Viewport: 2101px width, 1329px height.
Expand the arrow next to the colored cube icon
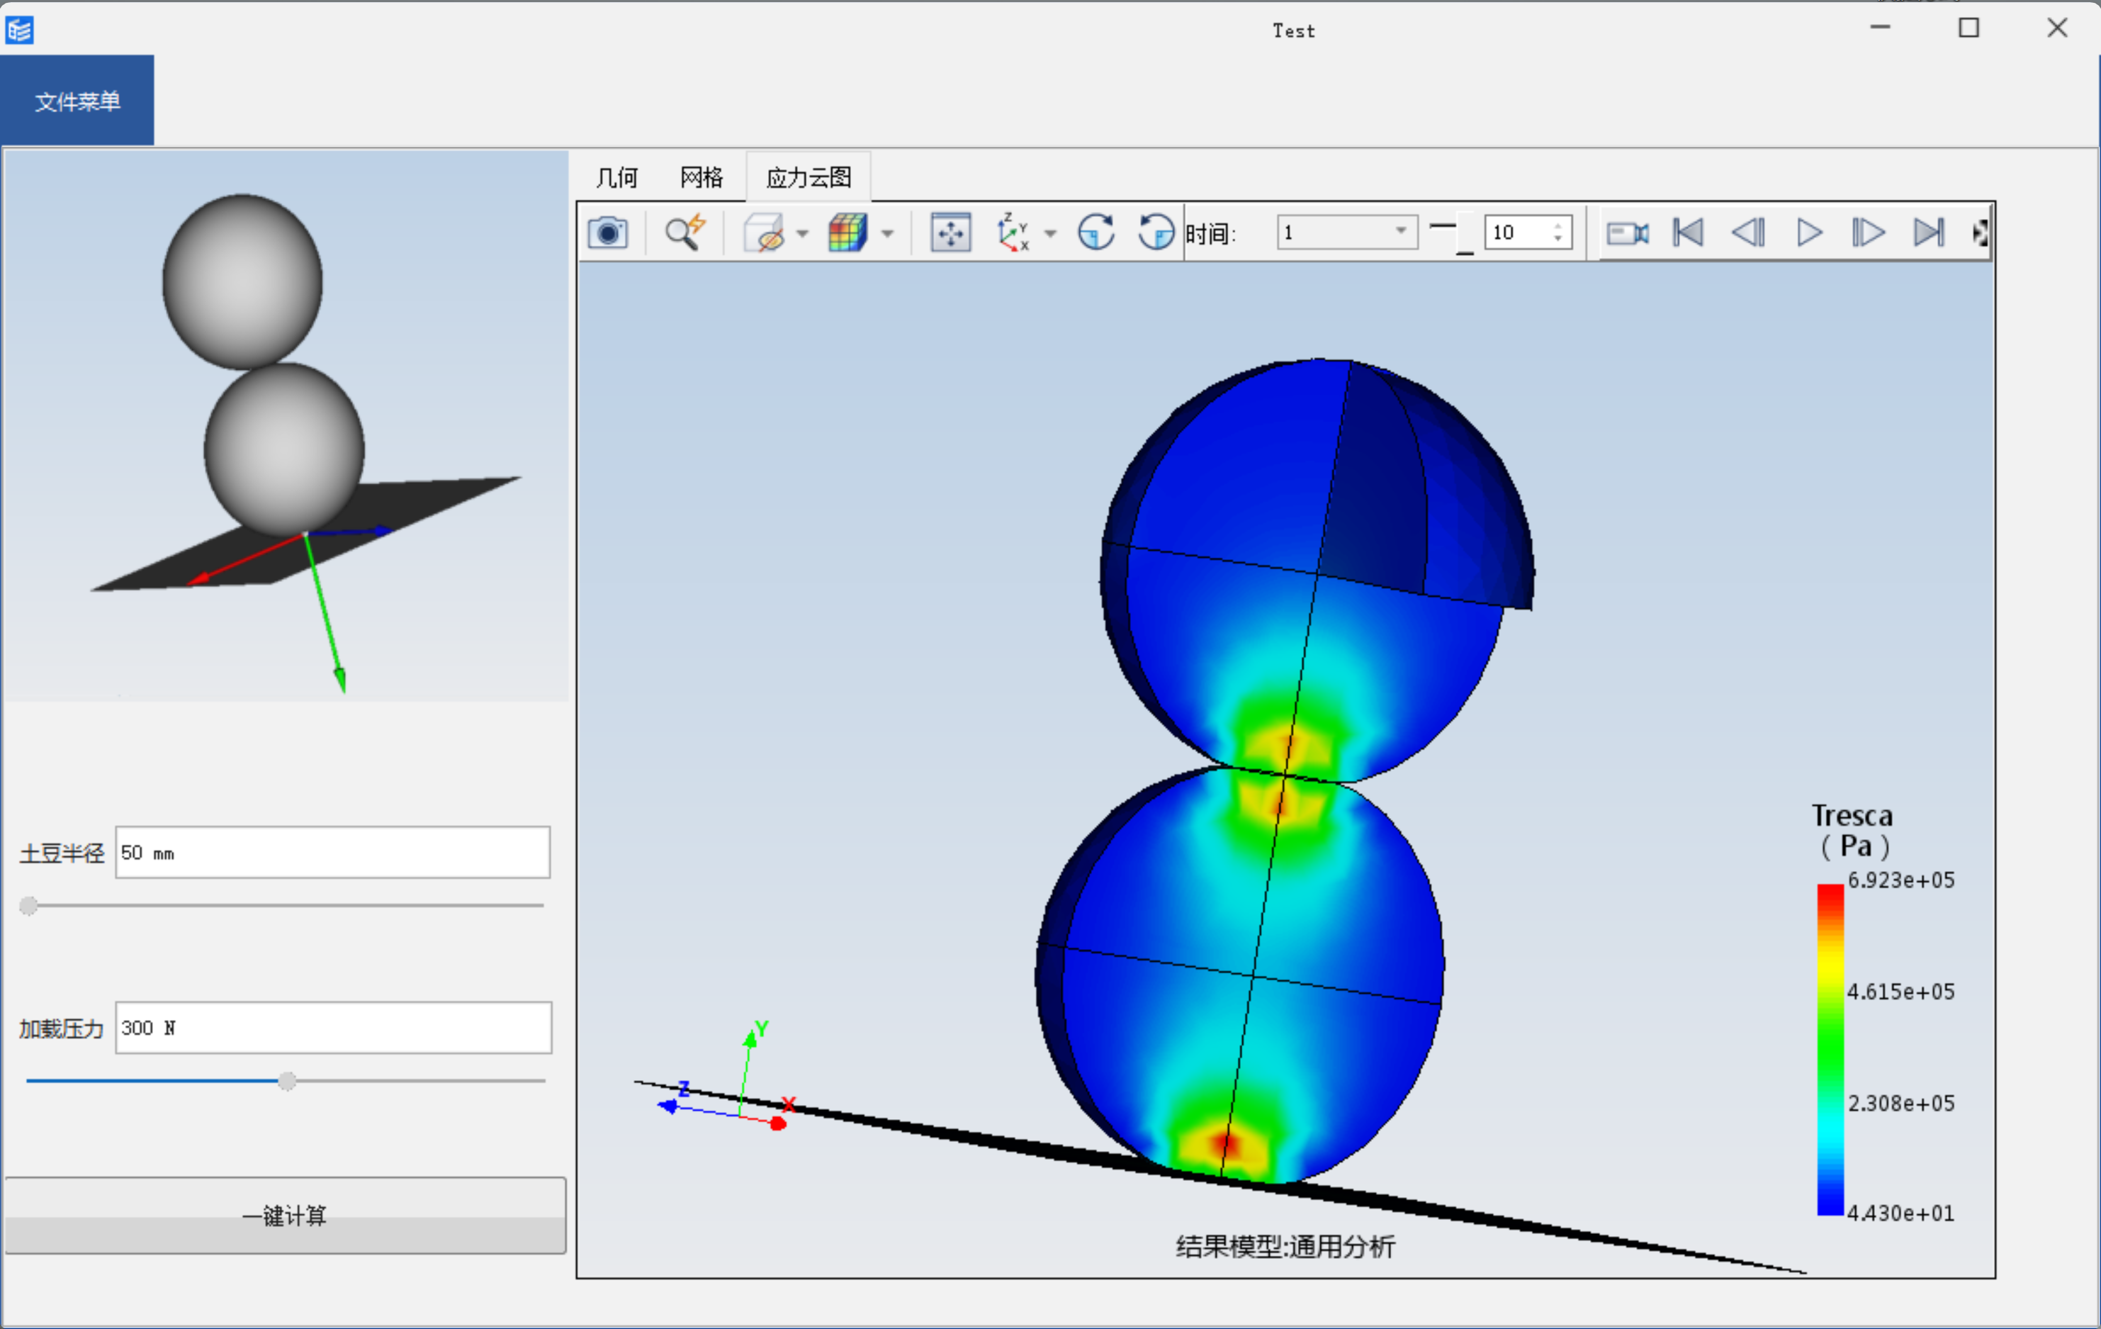click(887, 234)
